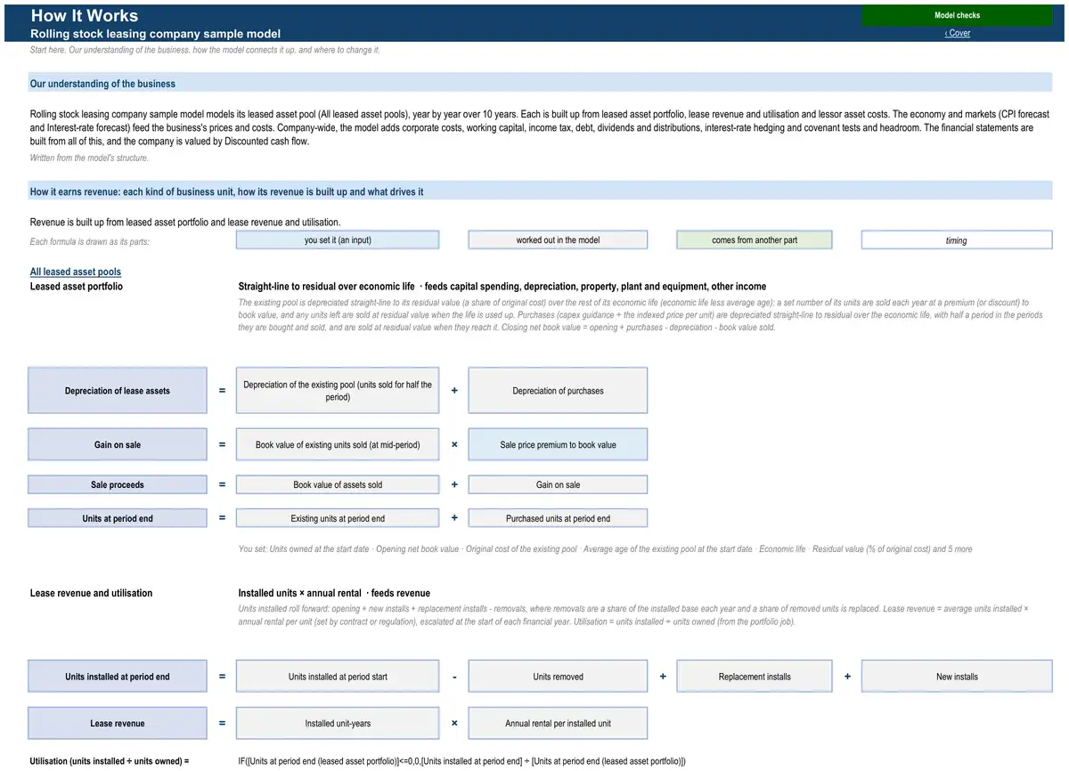Image resolution: width=1069 pixels, height=771 pixels.
Task: Click "Gain on sale" term in Sale proceeds formula
Action: pos(558,485)
